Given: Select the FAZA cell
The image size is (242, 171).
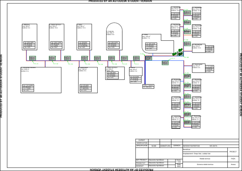Looking at the screenshot, I should (233, 159).
